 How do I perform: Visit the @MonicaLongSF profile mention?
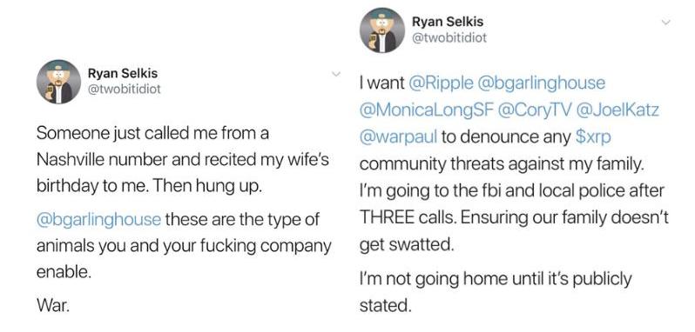[428, 110]
